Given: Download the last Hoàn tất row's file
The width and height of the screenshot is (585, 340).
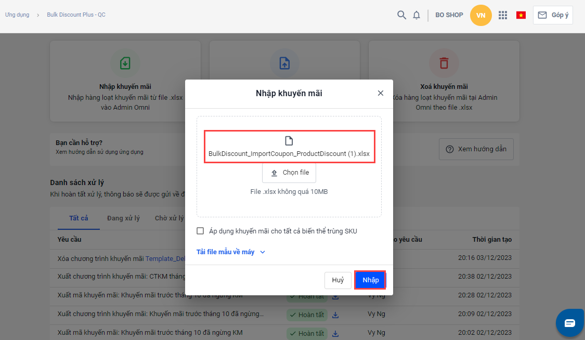Looking at the screenshot, I should point(335,333).
